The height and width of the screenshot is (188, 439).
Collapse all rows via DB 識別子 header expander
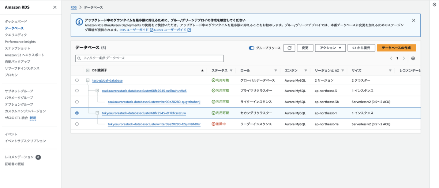[x=88, y=70]
